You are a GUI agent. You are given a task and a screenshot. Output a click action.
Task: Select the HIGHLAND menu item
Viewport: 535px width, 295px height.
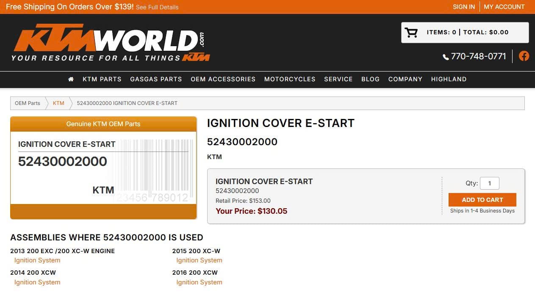pyautogui.click(x=449, y=79)
